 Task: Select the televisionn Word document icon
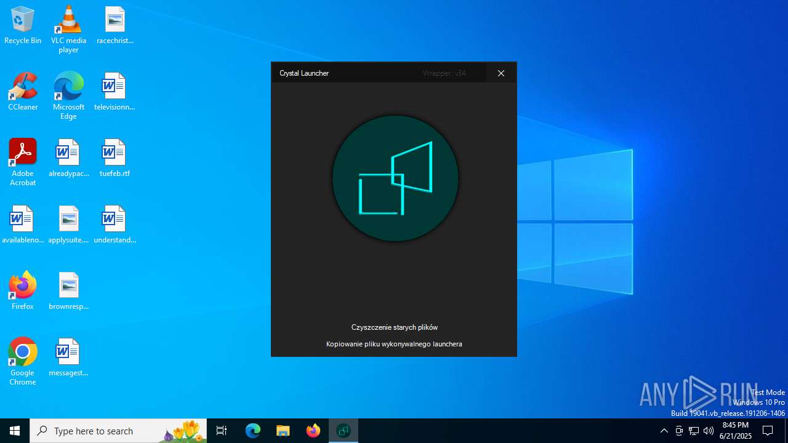pyautogui.click(x=115, y=92)
